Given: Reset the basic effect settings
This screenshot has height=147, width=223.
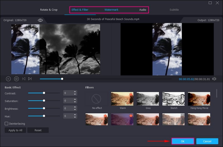Looking at the screenshot, I should (38, 130).
